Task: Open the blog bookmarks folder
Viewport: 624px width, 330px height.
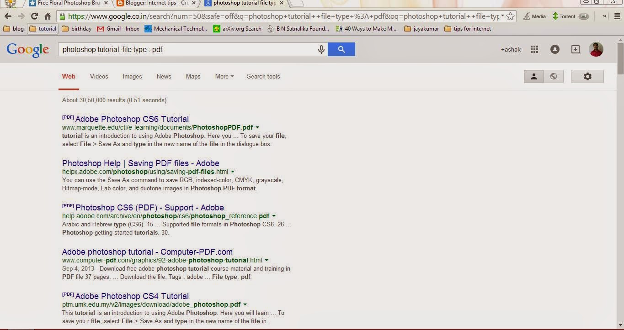Action: [x=13, y=29]
